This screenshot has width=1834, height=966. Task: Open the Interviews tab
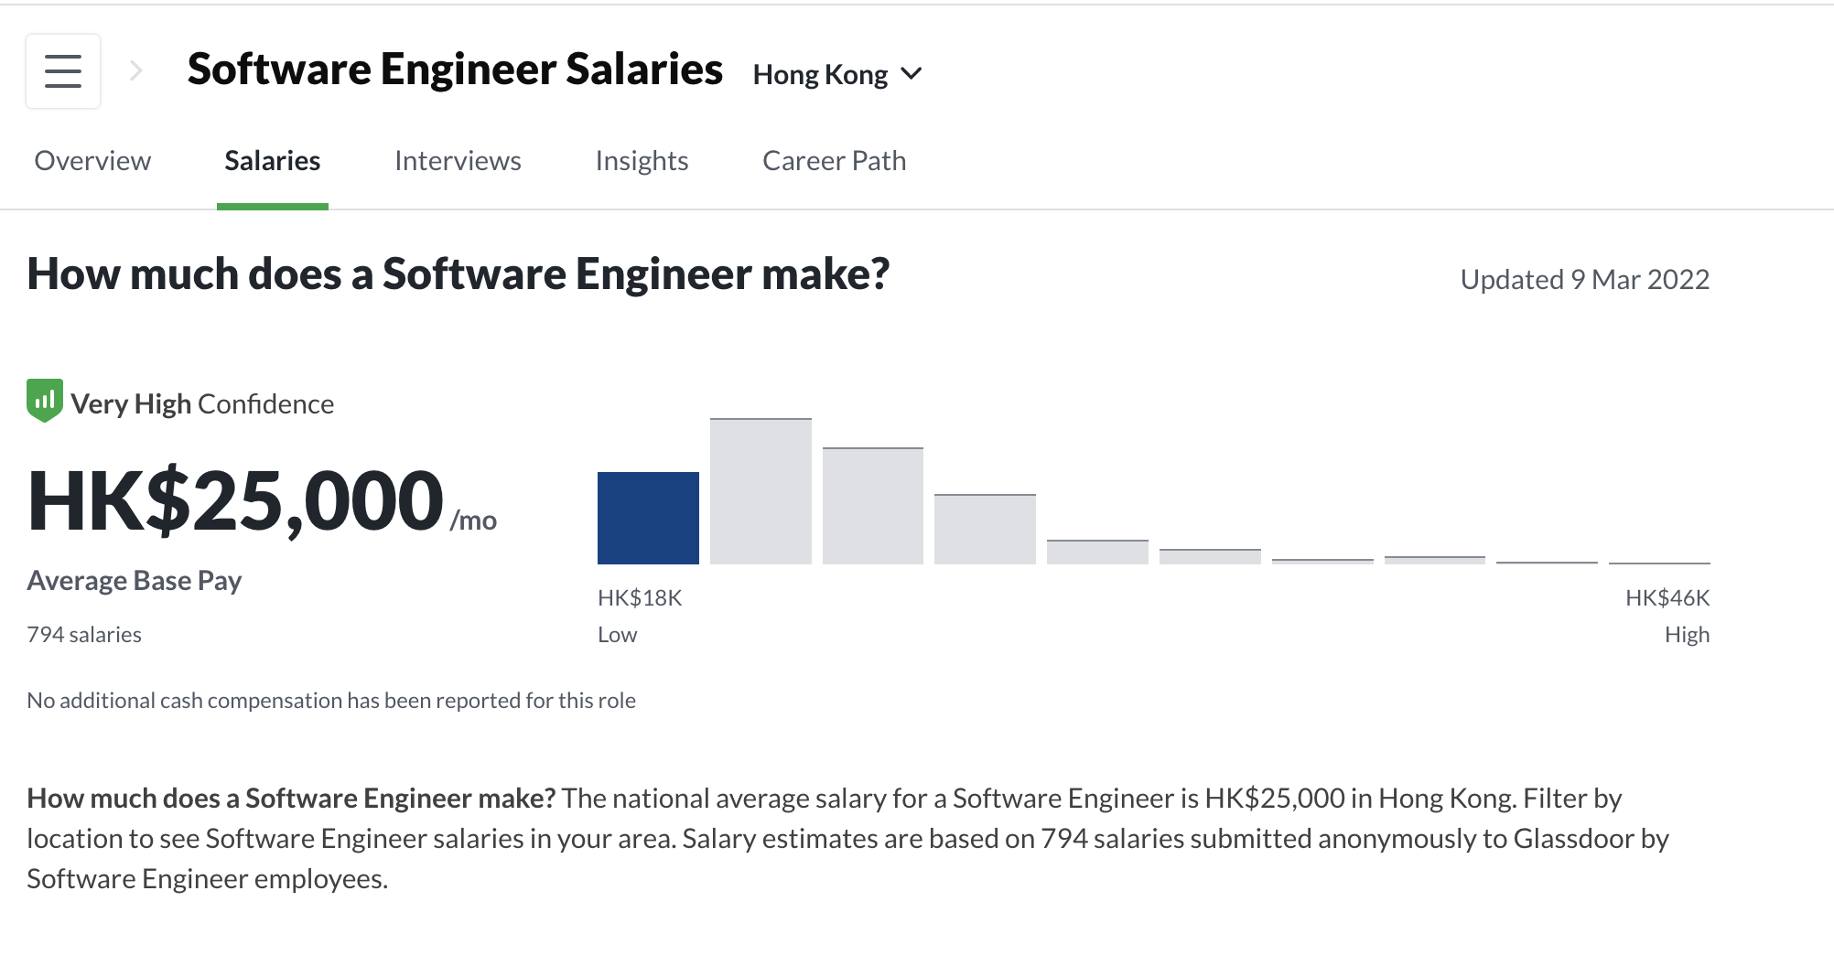point(458,161)
